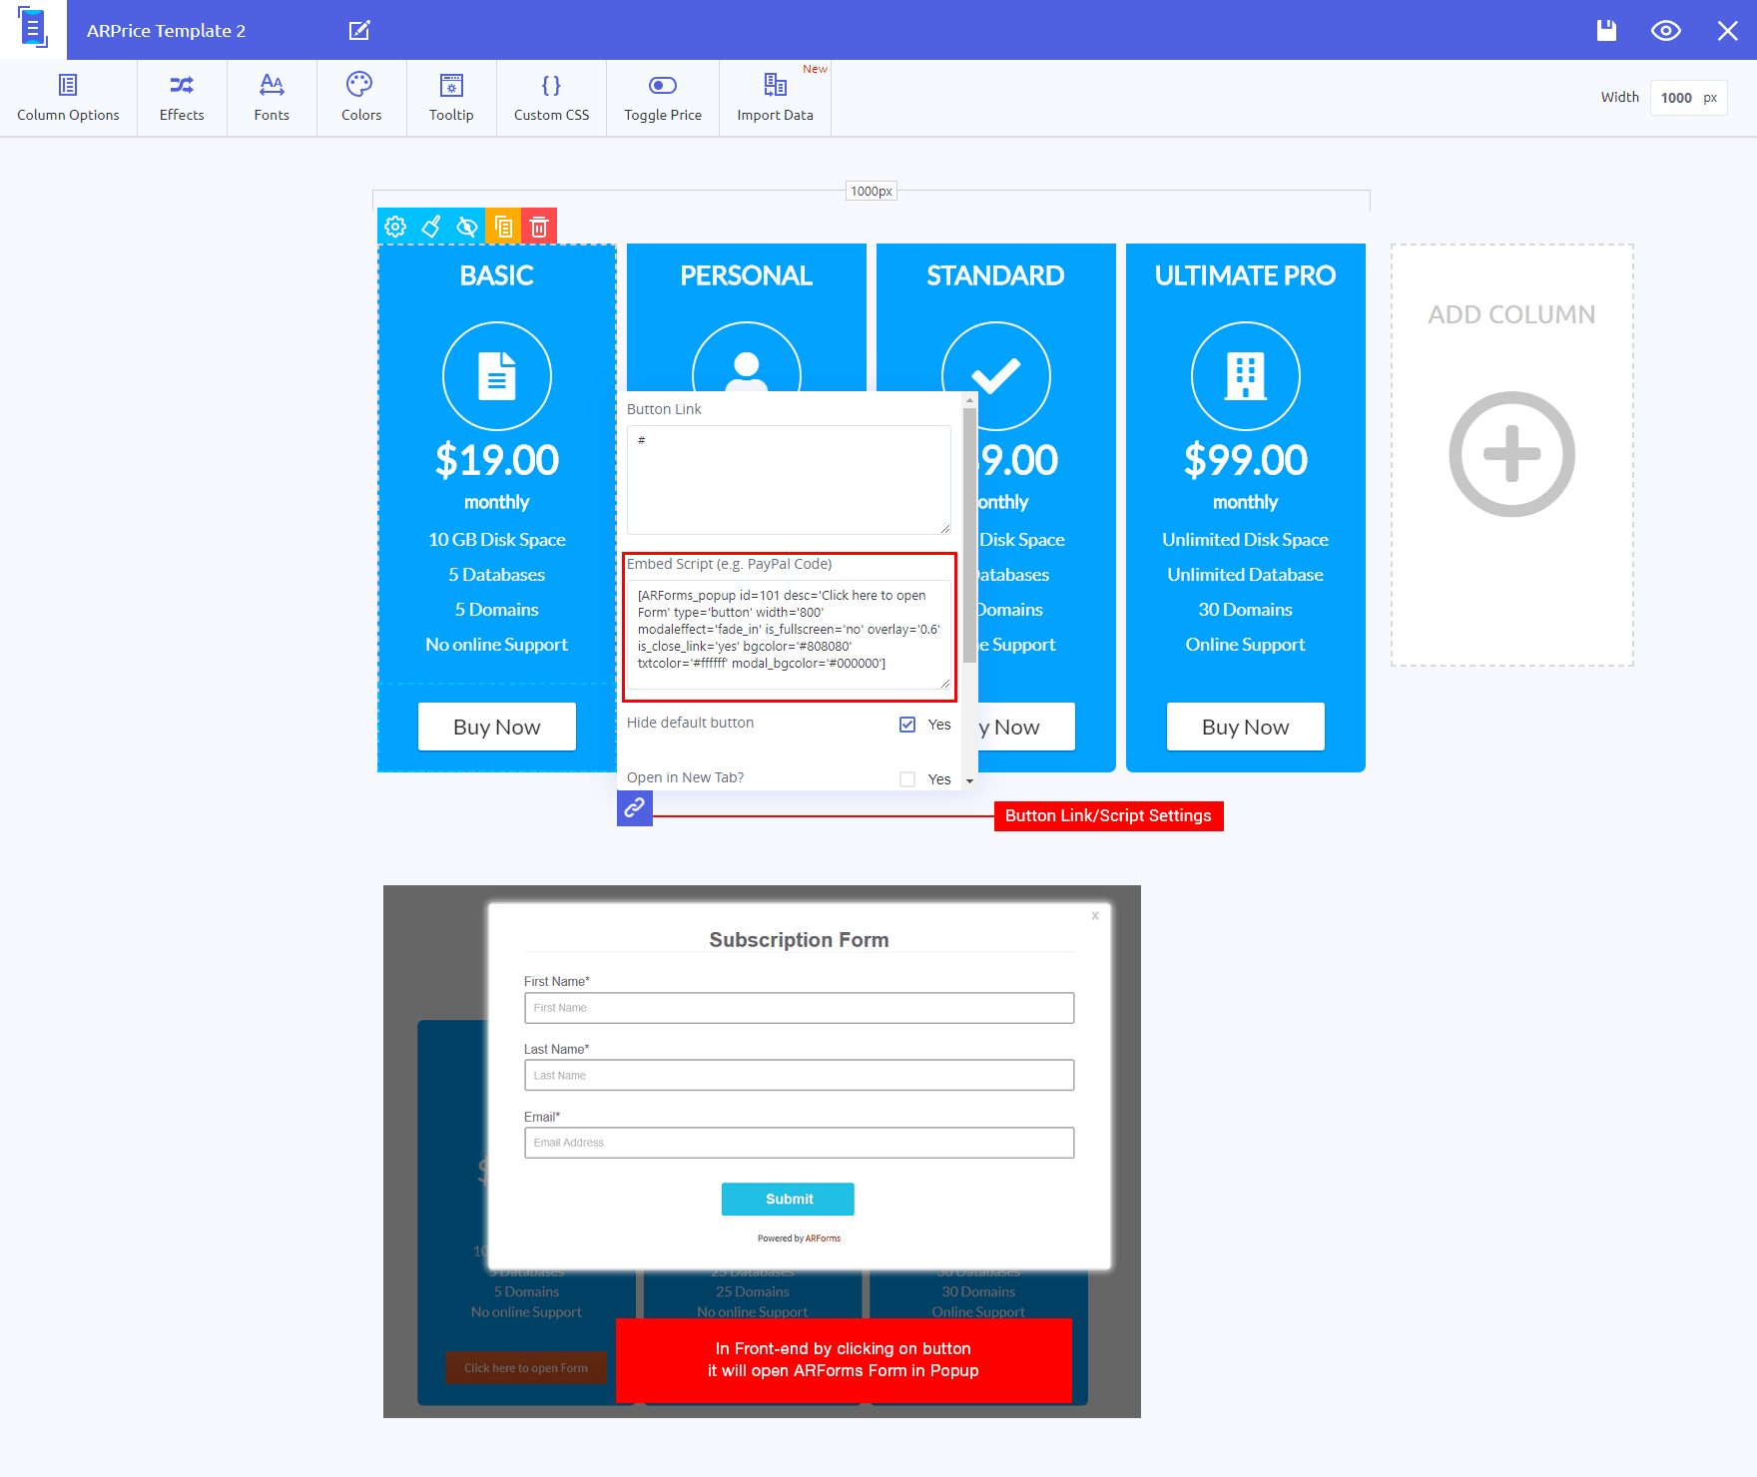Viewport: 1757px width, 1477px height.
Task: Click the $99.00 price text
Action: coord(1246,460)
